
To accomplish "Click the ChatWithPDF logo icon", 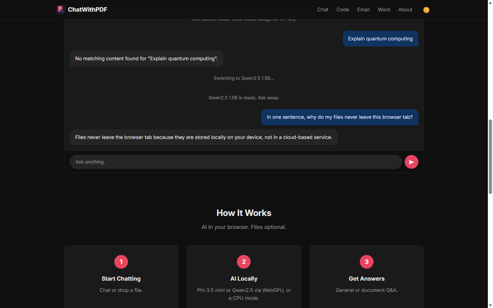I will 61,9.
